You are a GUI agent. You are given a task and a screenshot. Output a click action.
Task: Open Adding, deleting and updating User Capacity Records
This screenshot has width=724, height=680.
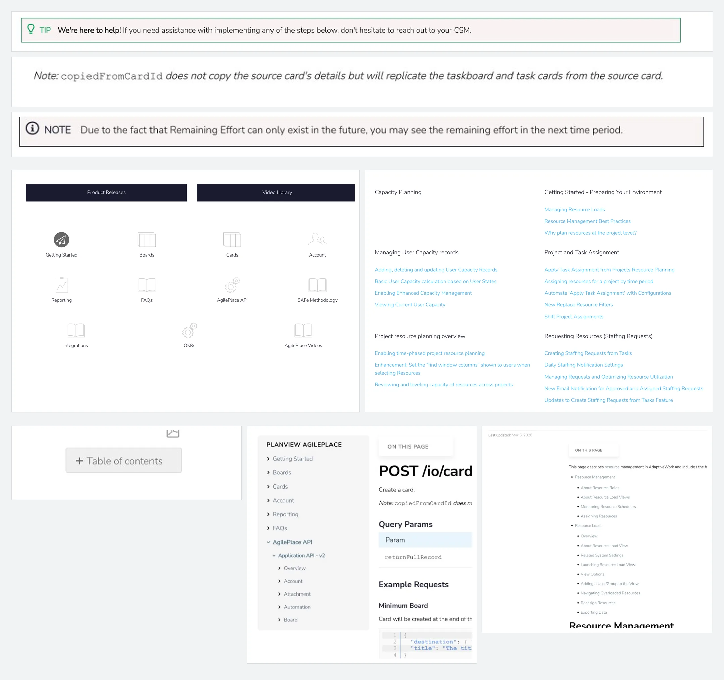[436, 270]
